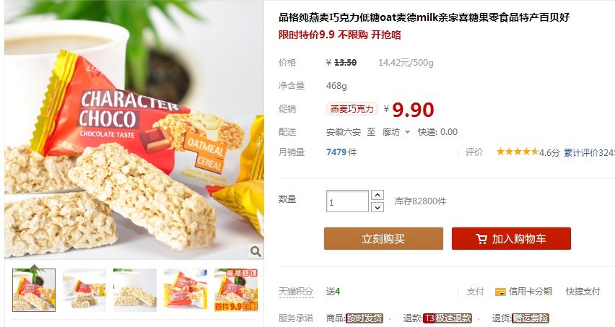The height and width of the screenshot is (327, 615).
Task: Click the 赠运费险 return insurance badge
Action: (x=531, y=318)
